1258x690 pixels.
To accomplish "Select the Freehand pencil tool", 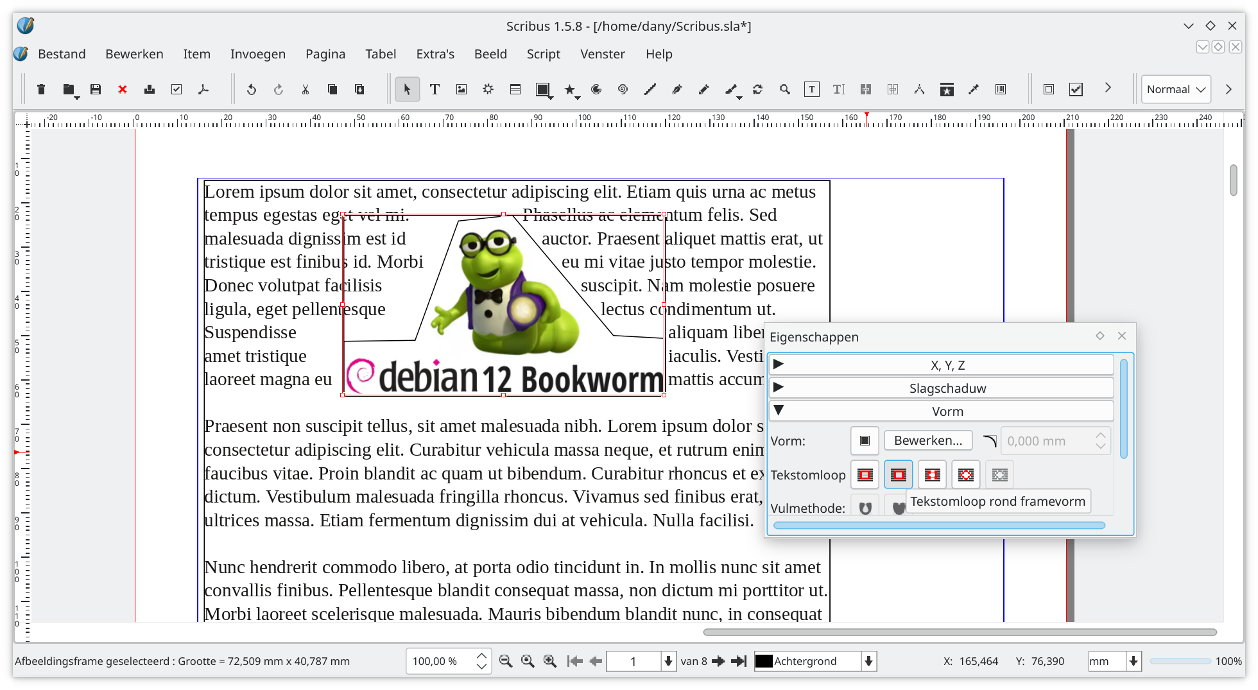I will (x=704, y=89).
